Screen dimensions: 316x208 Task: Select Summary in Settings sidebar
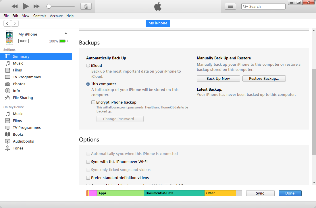(36, 57)
